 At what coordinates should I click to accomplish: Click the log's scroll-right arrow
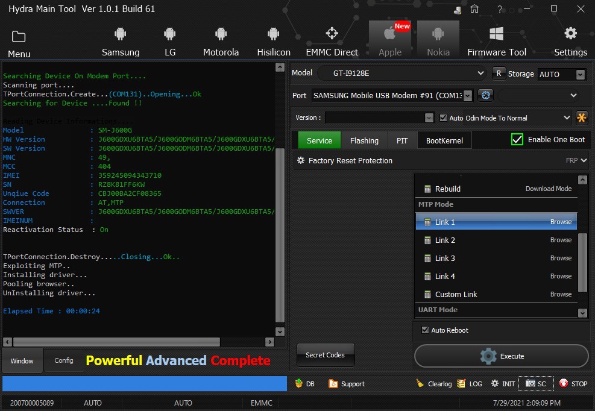tap(269, 342)
